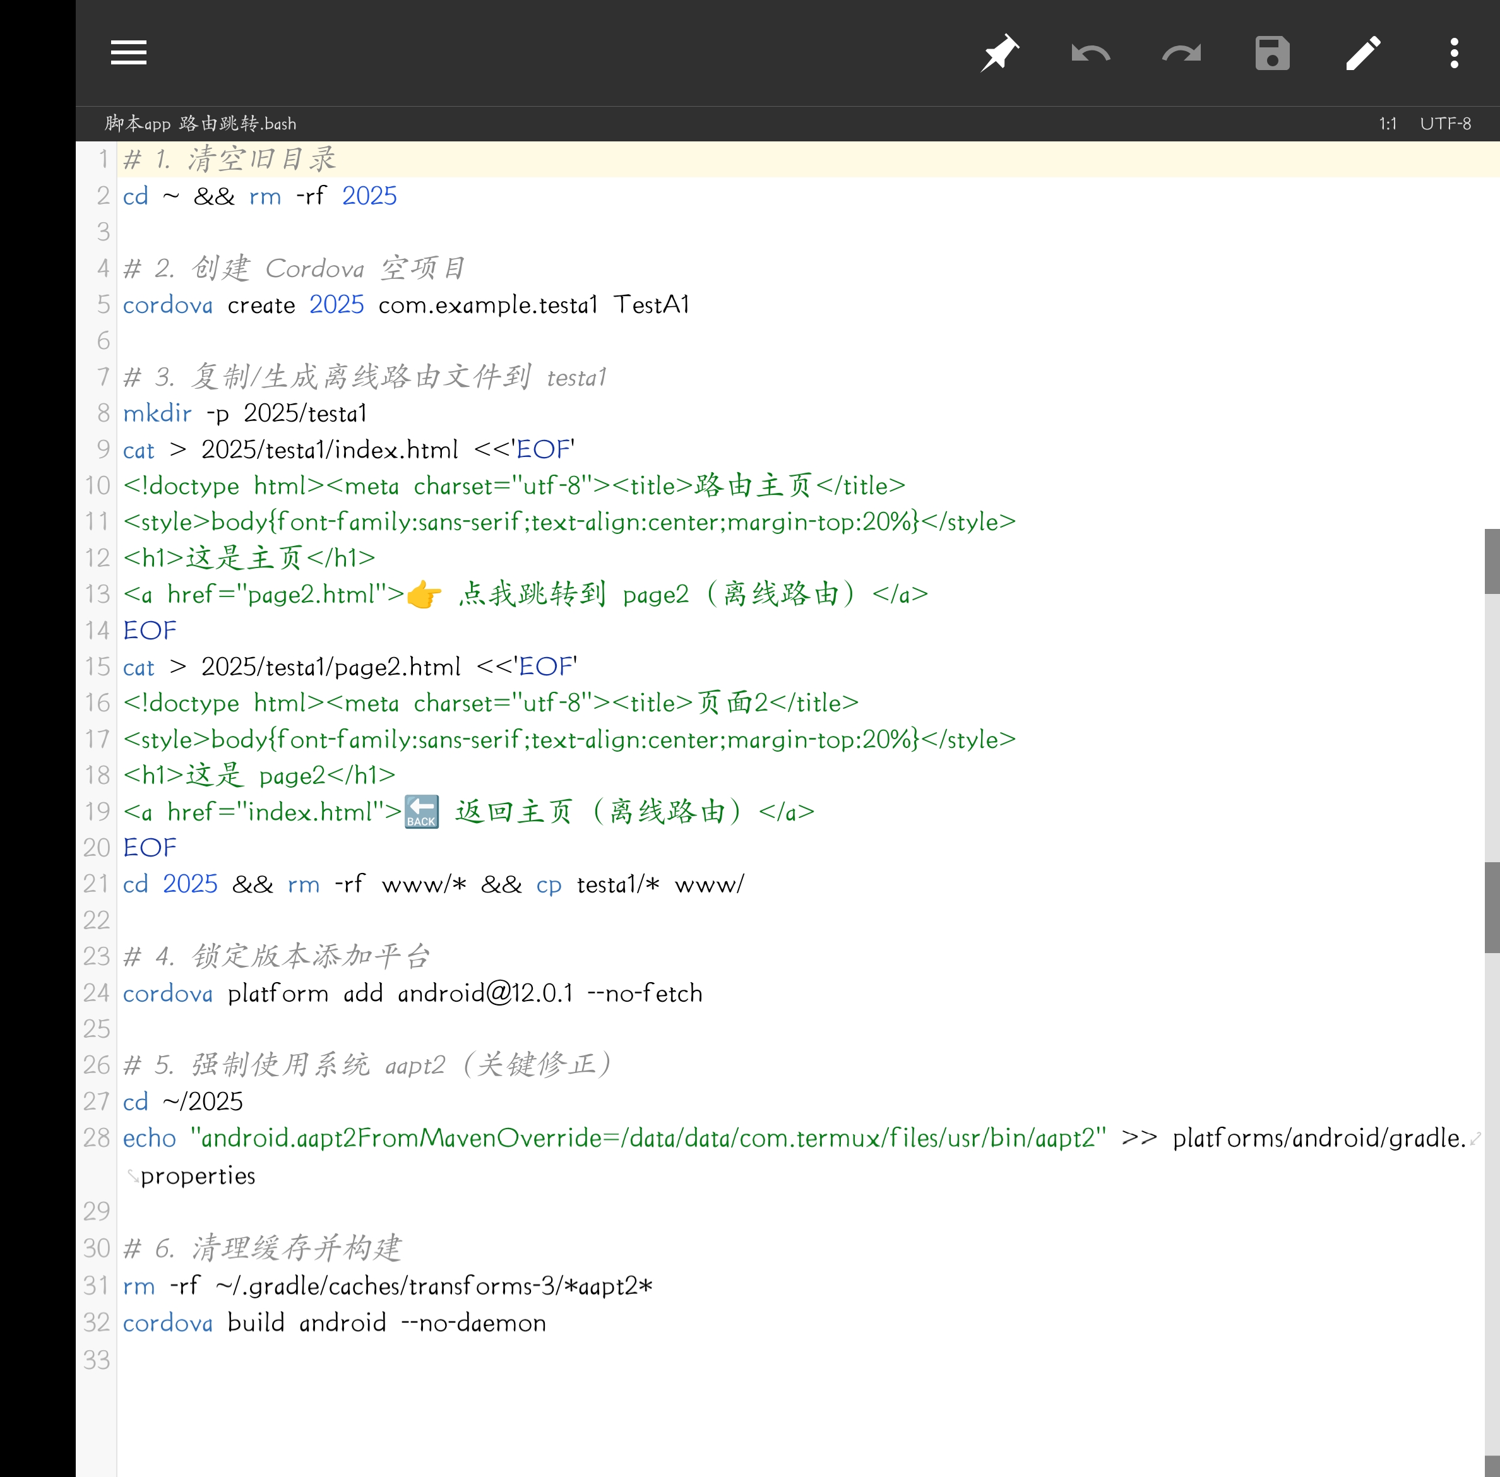Toggle edit mode with pencil icon
Screen dimensions: 1500x1477
click(1362, 53)
